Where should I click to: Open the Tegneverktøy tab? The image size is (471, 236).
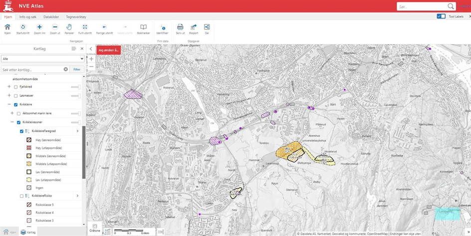pos(76,16)
